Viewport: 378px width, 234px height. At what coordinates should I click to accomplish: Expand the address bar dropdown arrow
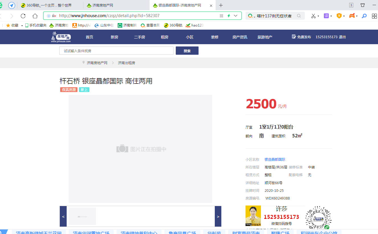pos(236,16)
